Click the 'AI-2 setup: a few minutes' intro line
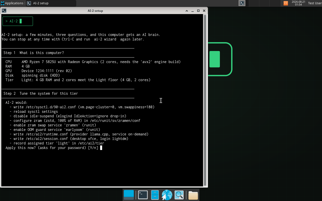The height and width of the screenshot is (201, 322). point(81,35)
